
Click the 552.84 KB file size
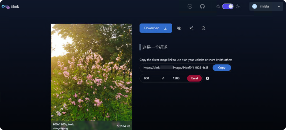(x=123, y=126)
